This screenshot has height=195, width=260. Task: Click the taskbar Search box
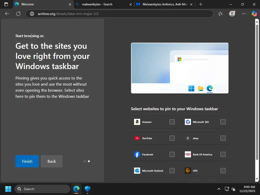point(42,189)
